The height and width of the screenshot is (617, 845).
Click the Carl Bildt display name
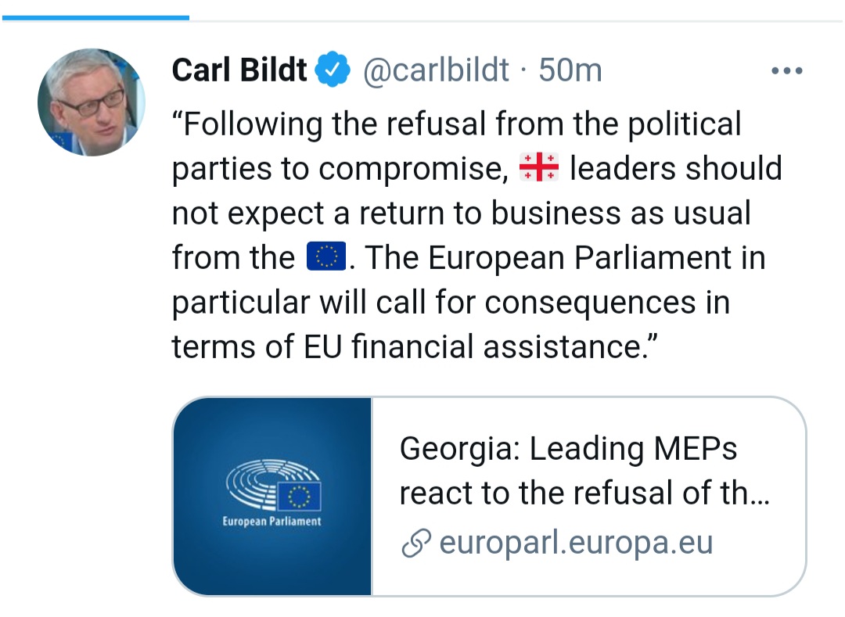point(239,71)
